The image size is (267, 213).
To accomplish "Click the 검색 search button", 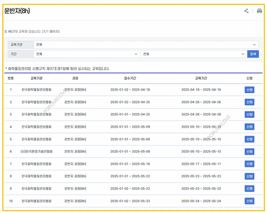I will [253, 54].
